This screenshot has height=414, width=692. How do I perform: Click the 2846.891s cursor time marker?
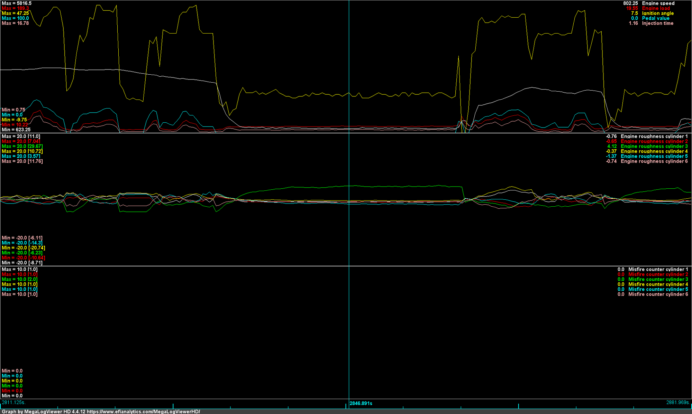coord(361,403)
